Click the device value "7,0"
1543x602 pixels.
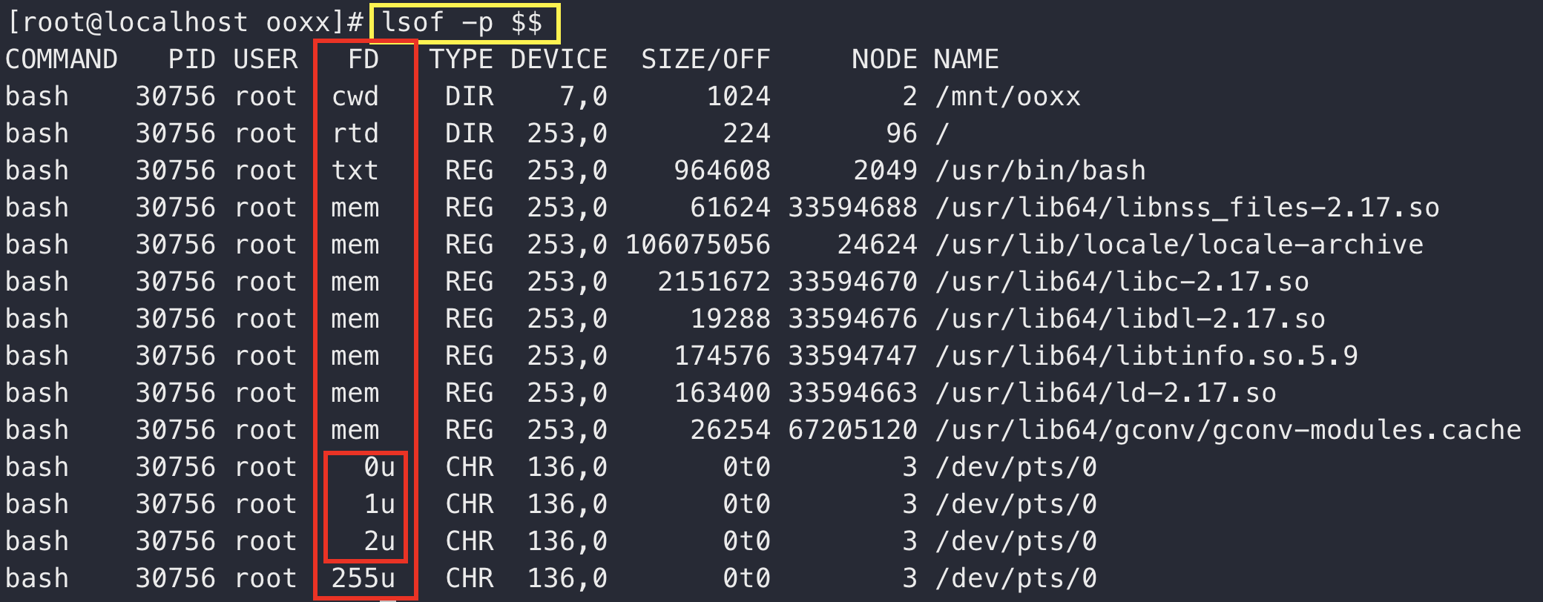click(x=583, y=96)
